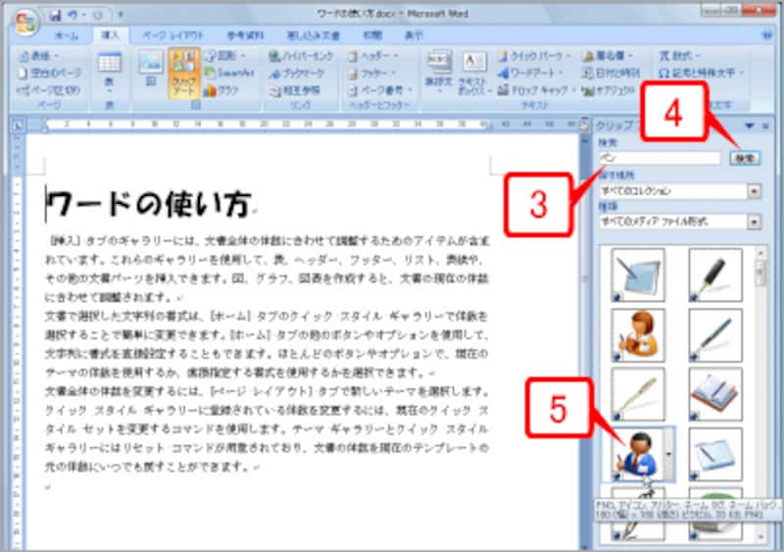
Task: Click the clip art search text field
Action: point(660,158)
